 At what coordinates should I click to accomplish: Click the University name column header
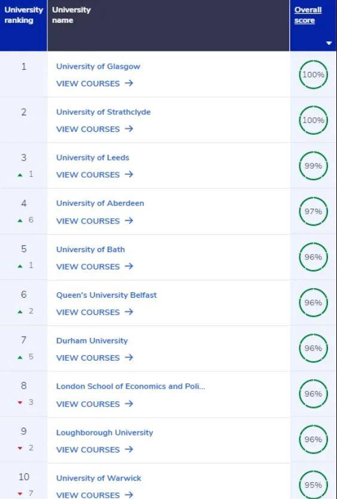pos(71,15)
